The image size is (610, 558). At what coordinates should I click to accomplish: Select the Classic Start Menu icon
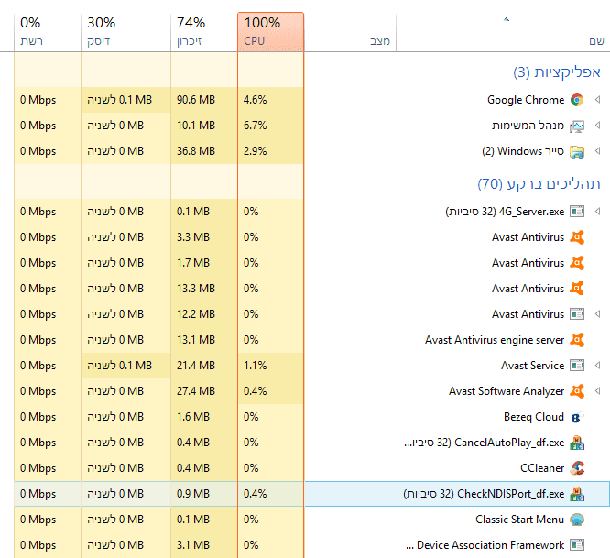point(576,520)
